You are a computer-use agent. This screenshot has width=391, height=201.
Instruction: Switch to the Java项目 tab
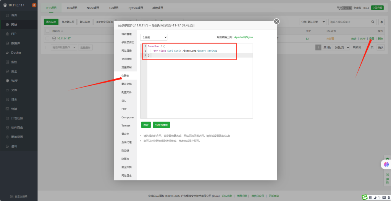(x=72, y=8)
